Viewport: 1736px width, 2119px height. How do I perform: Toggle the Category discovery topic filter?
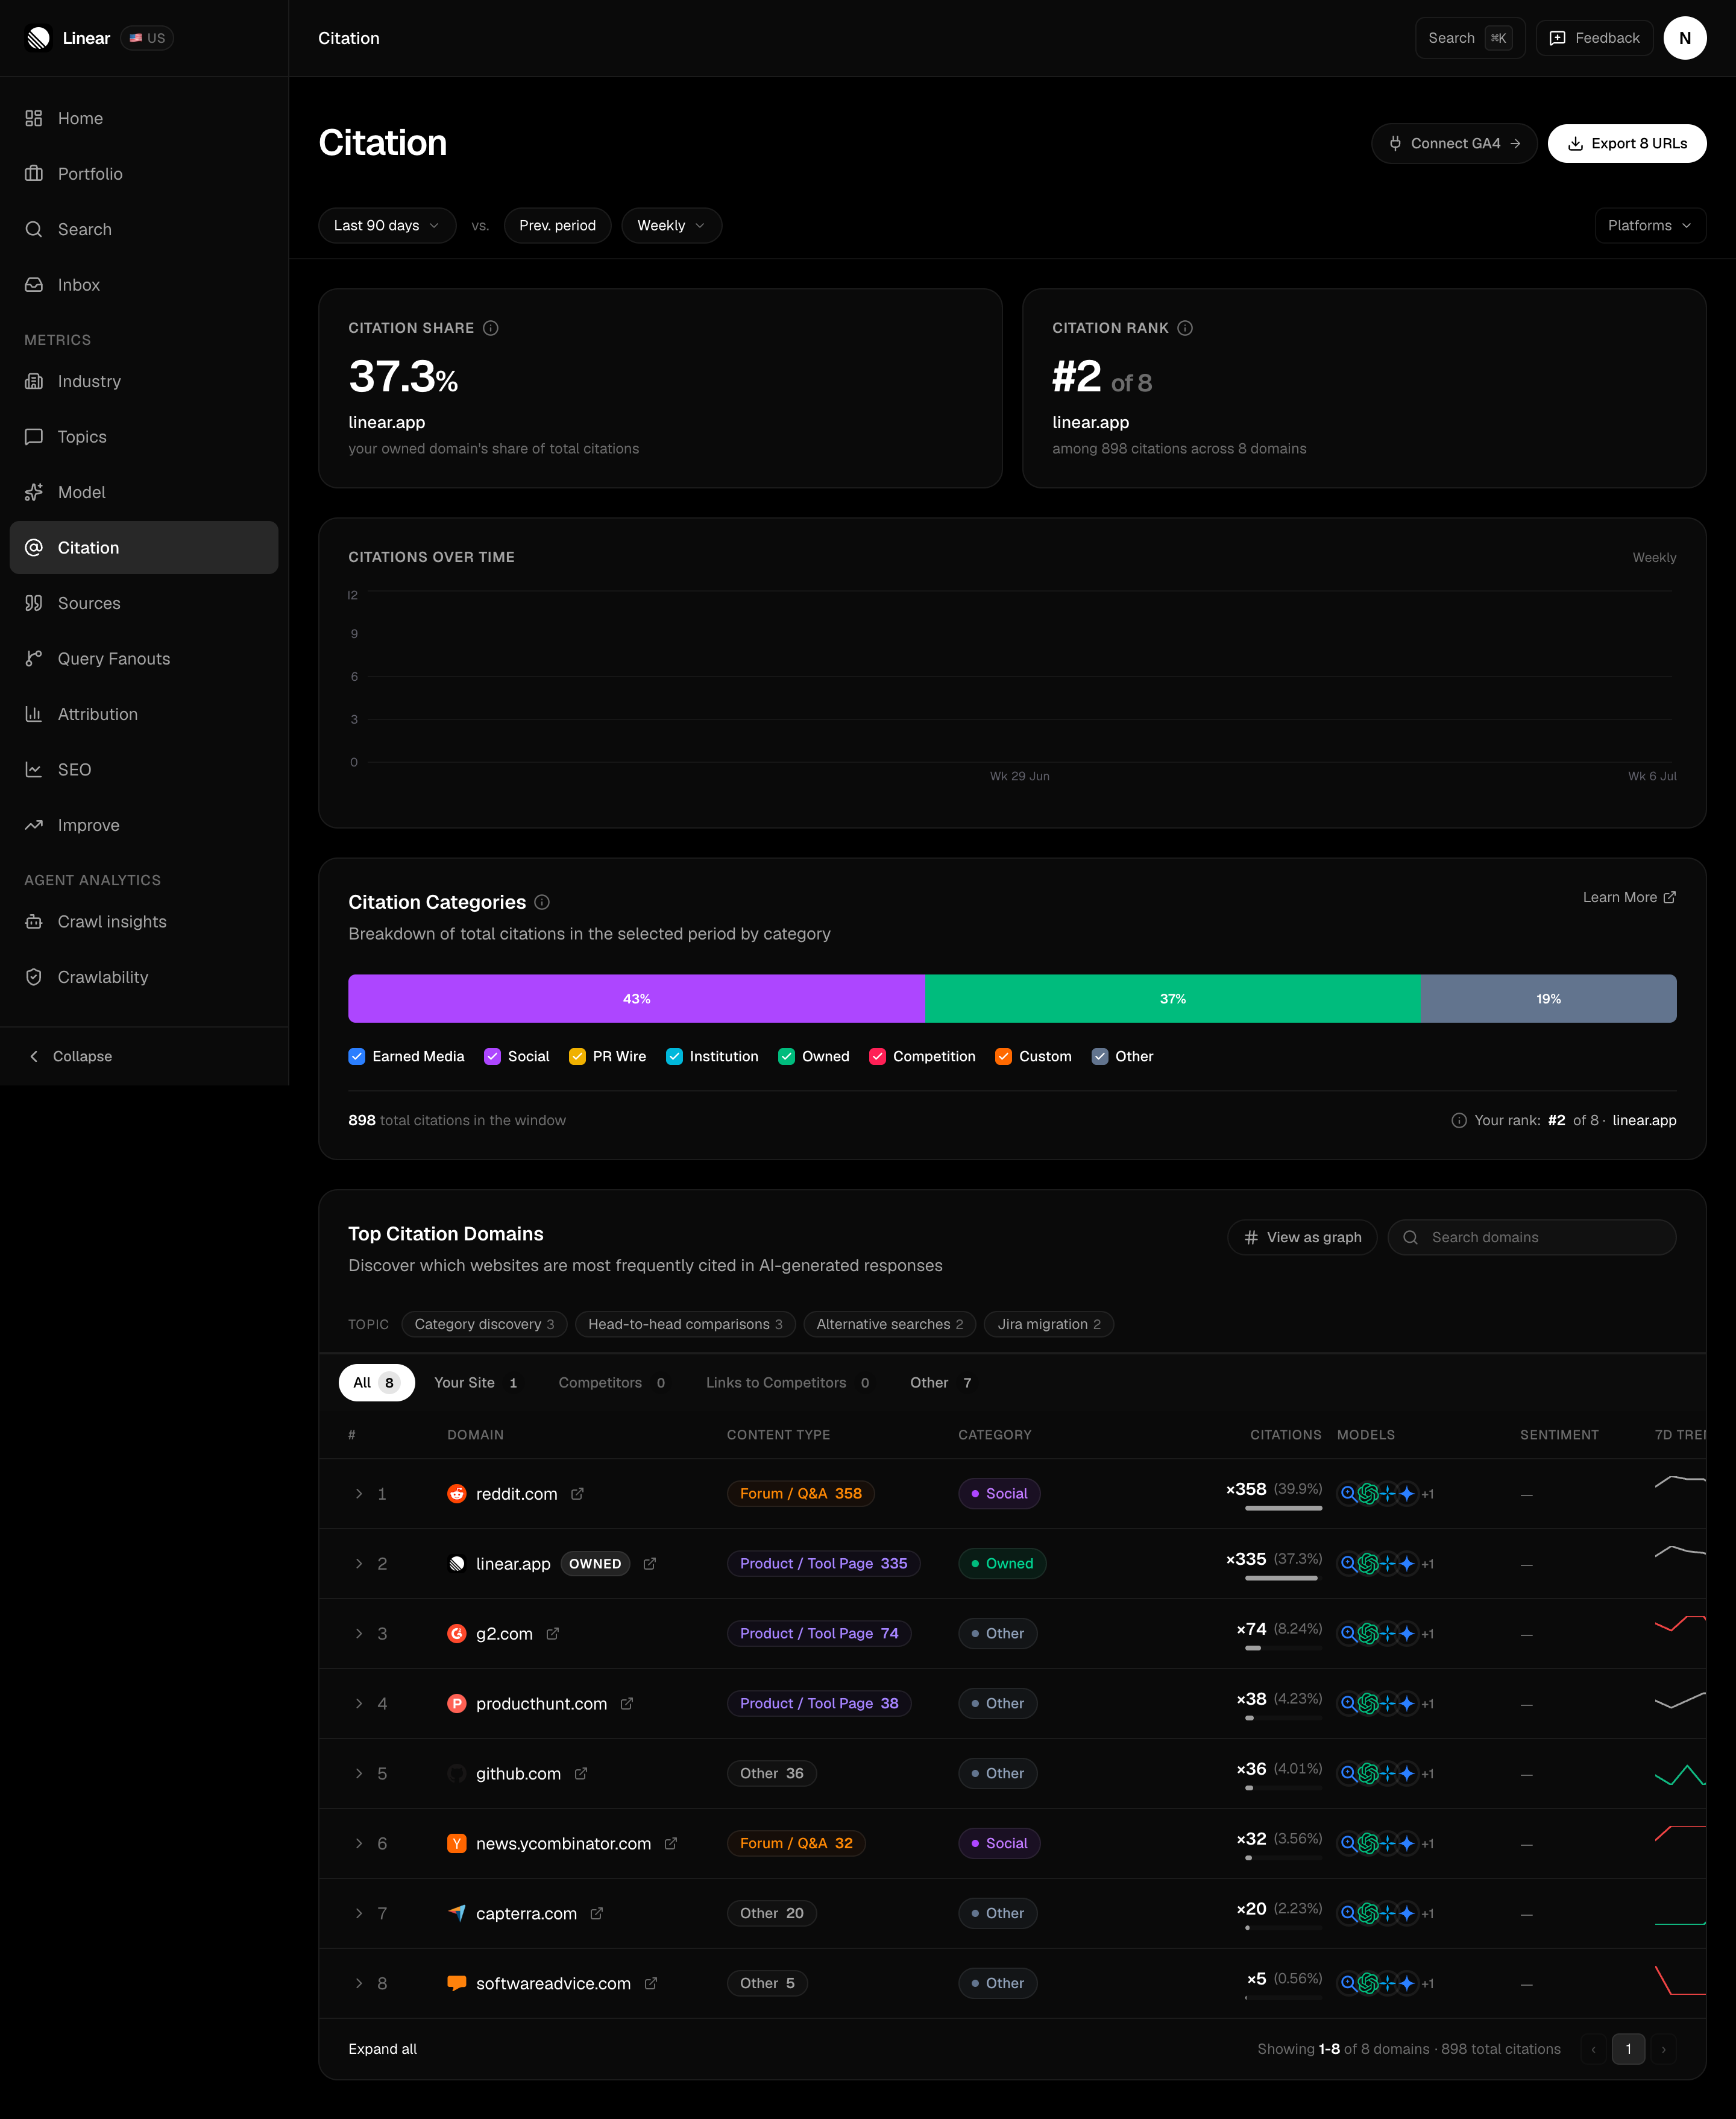click(484, 1325)
